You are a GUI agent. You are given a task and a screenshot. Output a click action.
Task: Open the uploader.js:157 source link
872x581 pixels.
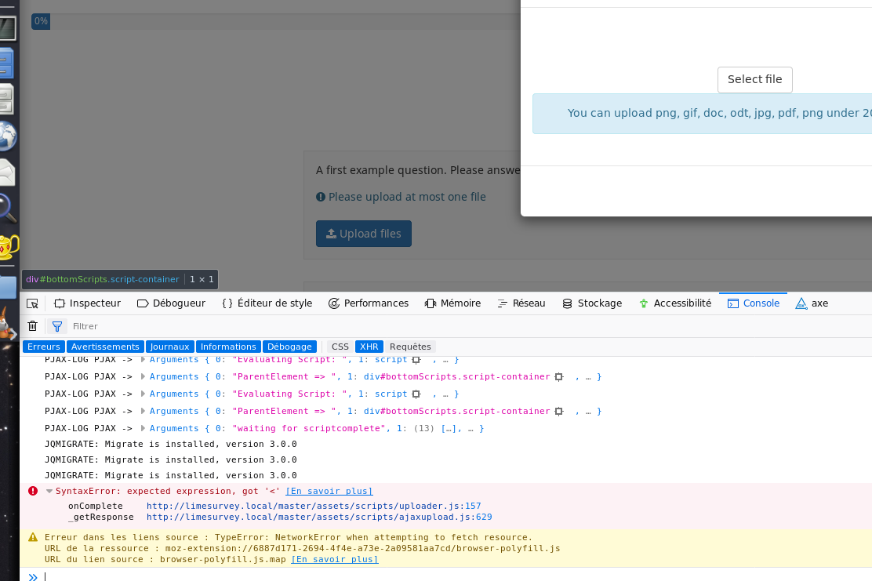[x=314, y=506]
